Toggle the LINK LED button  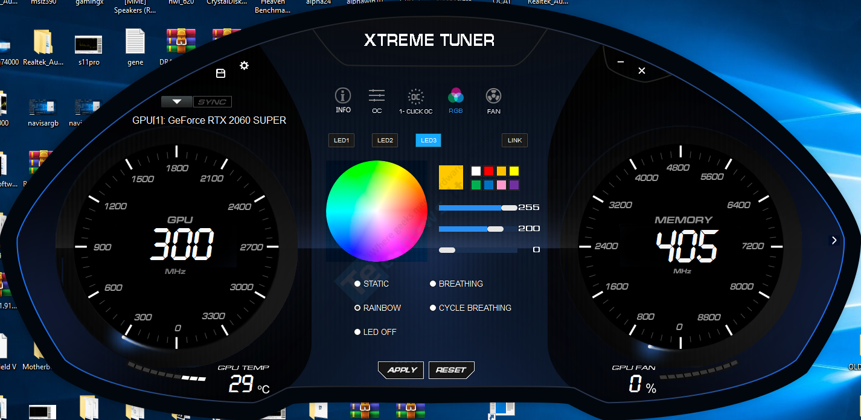coord(515,141)
